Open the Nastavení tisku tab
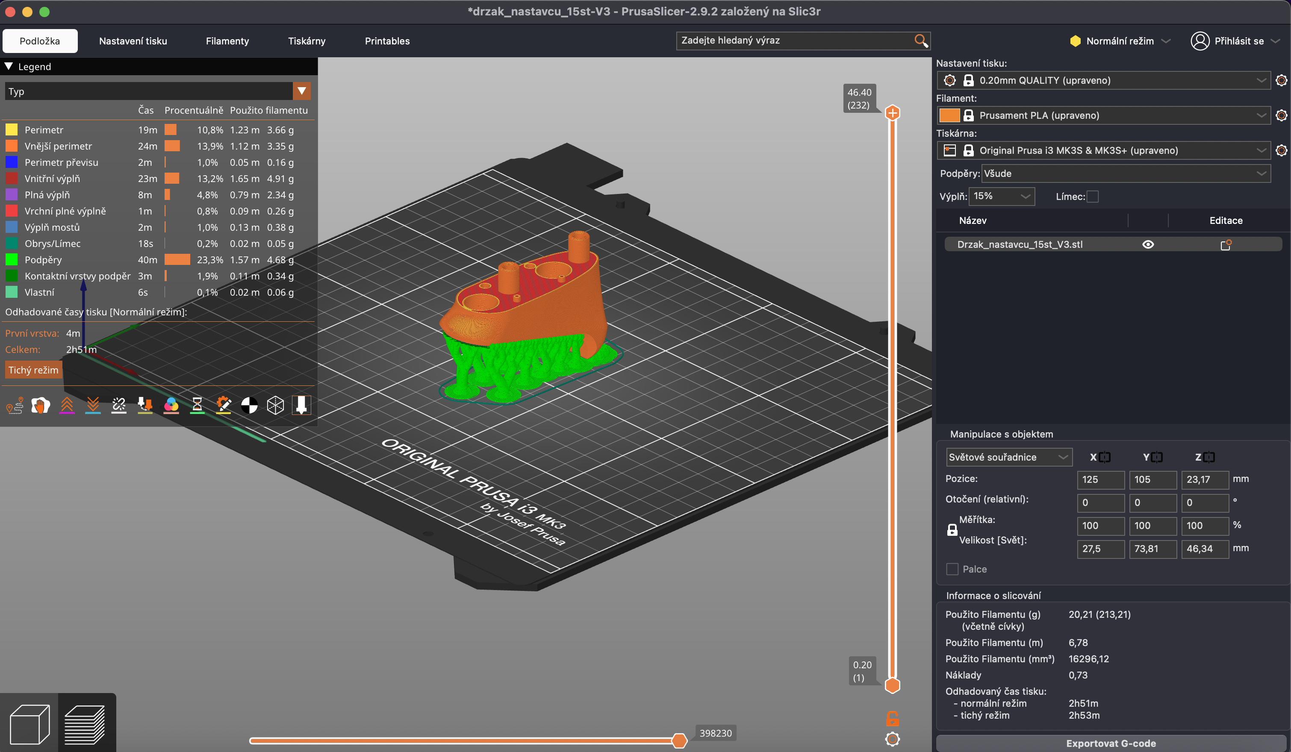This screenshot has height=752, width=1291. click(133, 41)
